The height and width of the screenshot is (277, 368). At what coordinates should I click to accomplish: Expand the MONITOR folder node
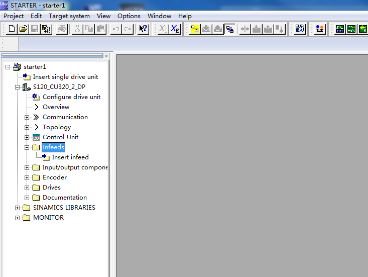(18, 218)
